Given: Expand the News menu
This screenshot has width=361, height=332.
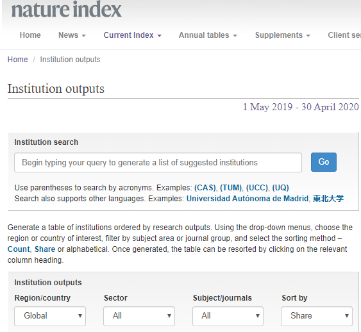Looking at the screenshot, I should 72,35.
